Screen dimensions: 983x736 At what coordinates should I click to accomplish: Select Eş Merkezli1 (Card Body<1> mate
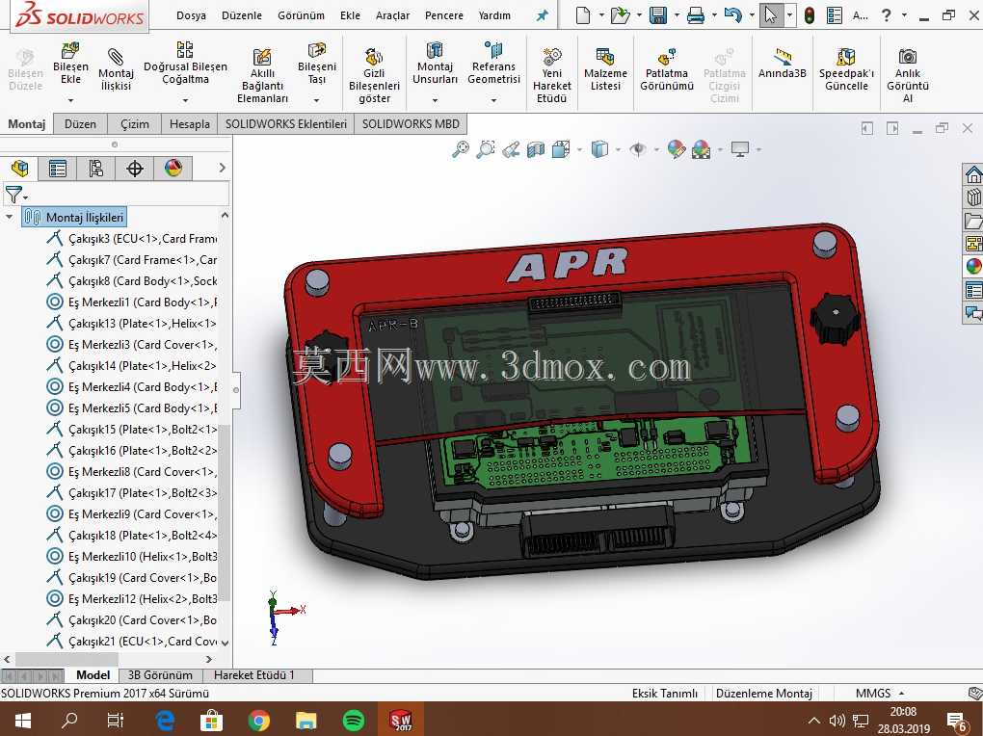tap(132, 302)
